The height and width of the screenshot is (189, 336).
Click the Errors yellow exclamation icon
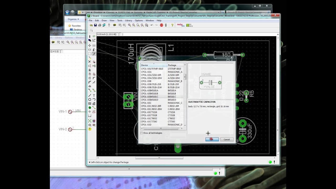[90, 129]
